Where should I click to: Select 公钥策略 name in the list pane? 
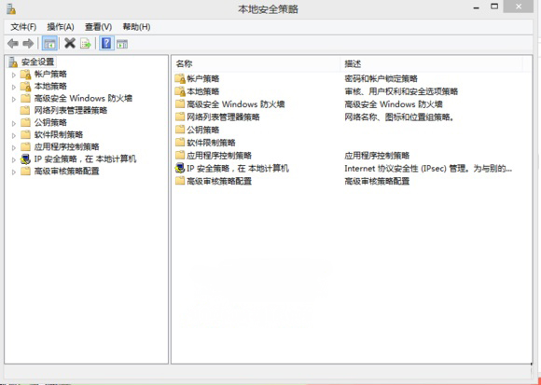coord(203,130)
